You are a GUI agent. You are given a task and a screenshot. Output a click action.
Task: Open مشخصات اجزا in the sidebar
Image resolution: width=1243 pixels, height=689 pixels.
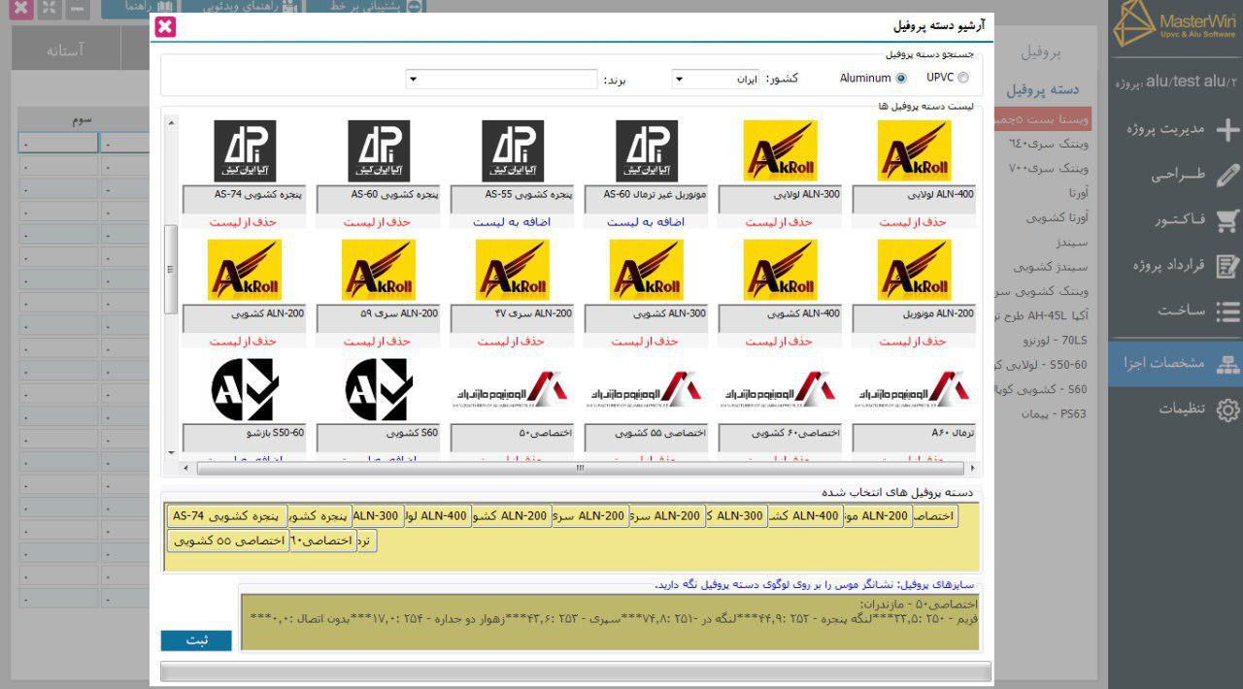[1176, 363]
